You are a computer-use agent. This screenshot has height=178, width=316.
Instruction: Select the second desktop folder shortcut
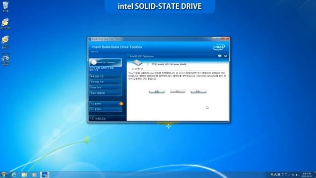click(5, 24)
